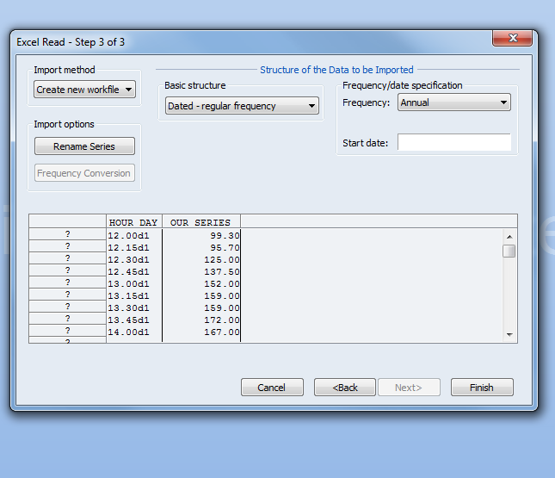Viewport: 555px width, 478px height.
Task: Click the ? row header beside 13.00d1
Action: click(x=67, y=282)
